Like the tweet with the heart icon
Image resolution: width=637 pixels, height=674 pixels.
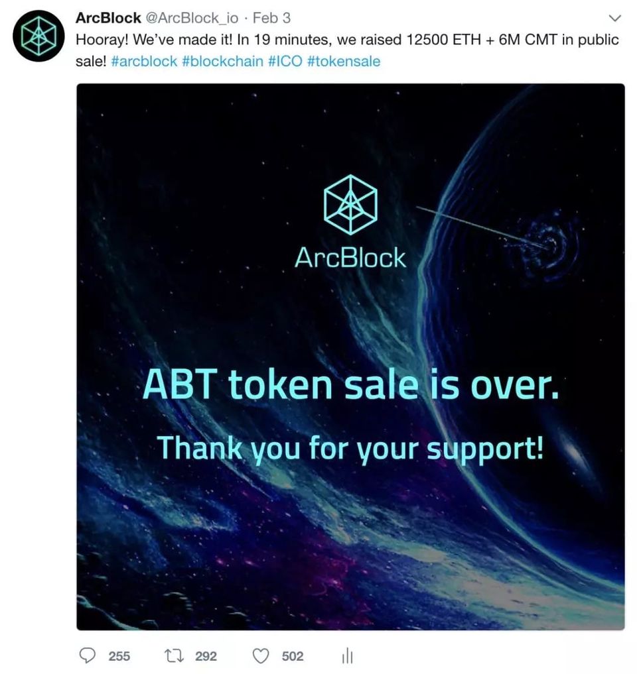coord(261,656)
